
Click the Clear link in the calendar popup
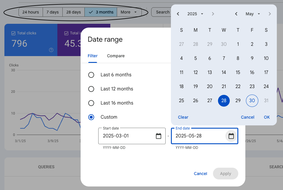click(183, 117)
